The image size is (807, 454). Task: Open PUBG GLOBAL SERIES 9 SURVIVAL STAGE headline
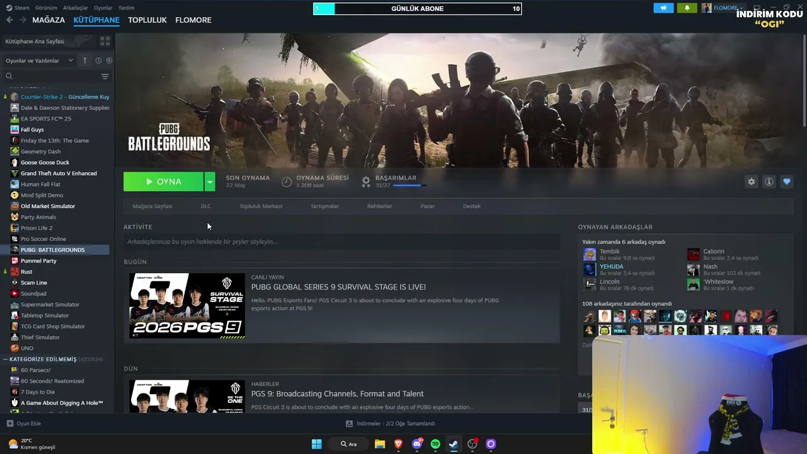point(339,287)
